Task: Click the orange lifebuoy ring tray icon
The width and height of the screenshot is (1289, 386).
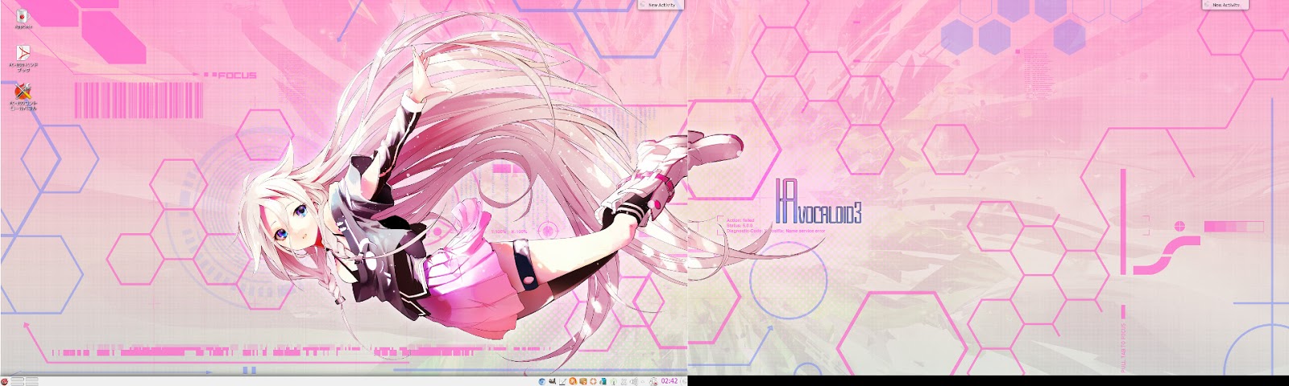Action: (593, 381)
